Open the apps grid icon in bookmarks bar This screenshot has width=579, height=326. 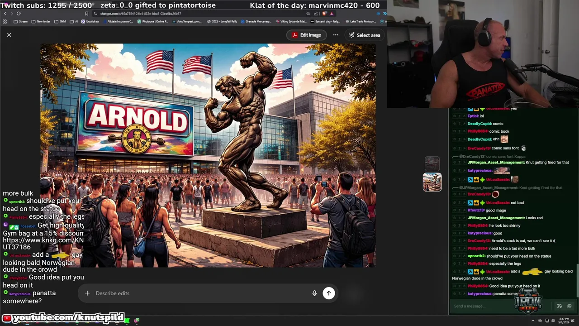point(5,21)
